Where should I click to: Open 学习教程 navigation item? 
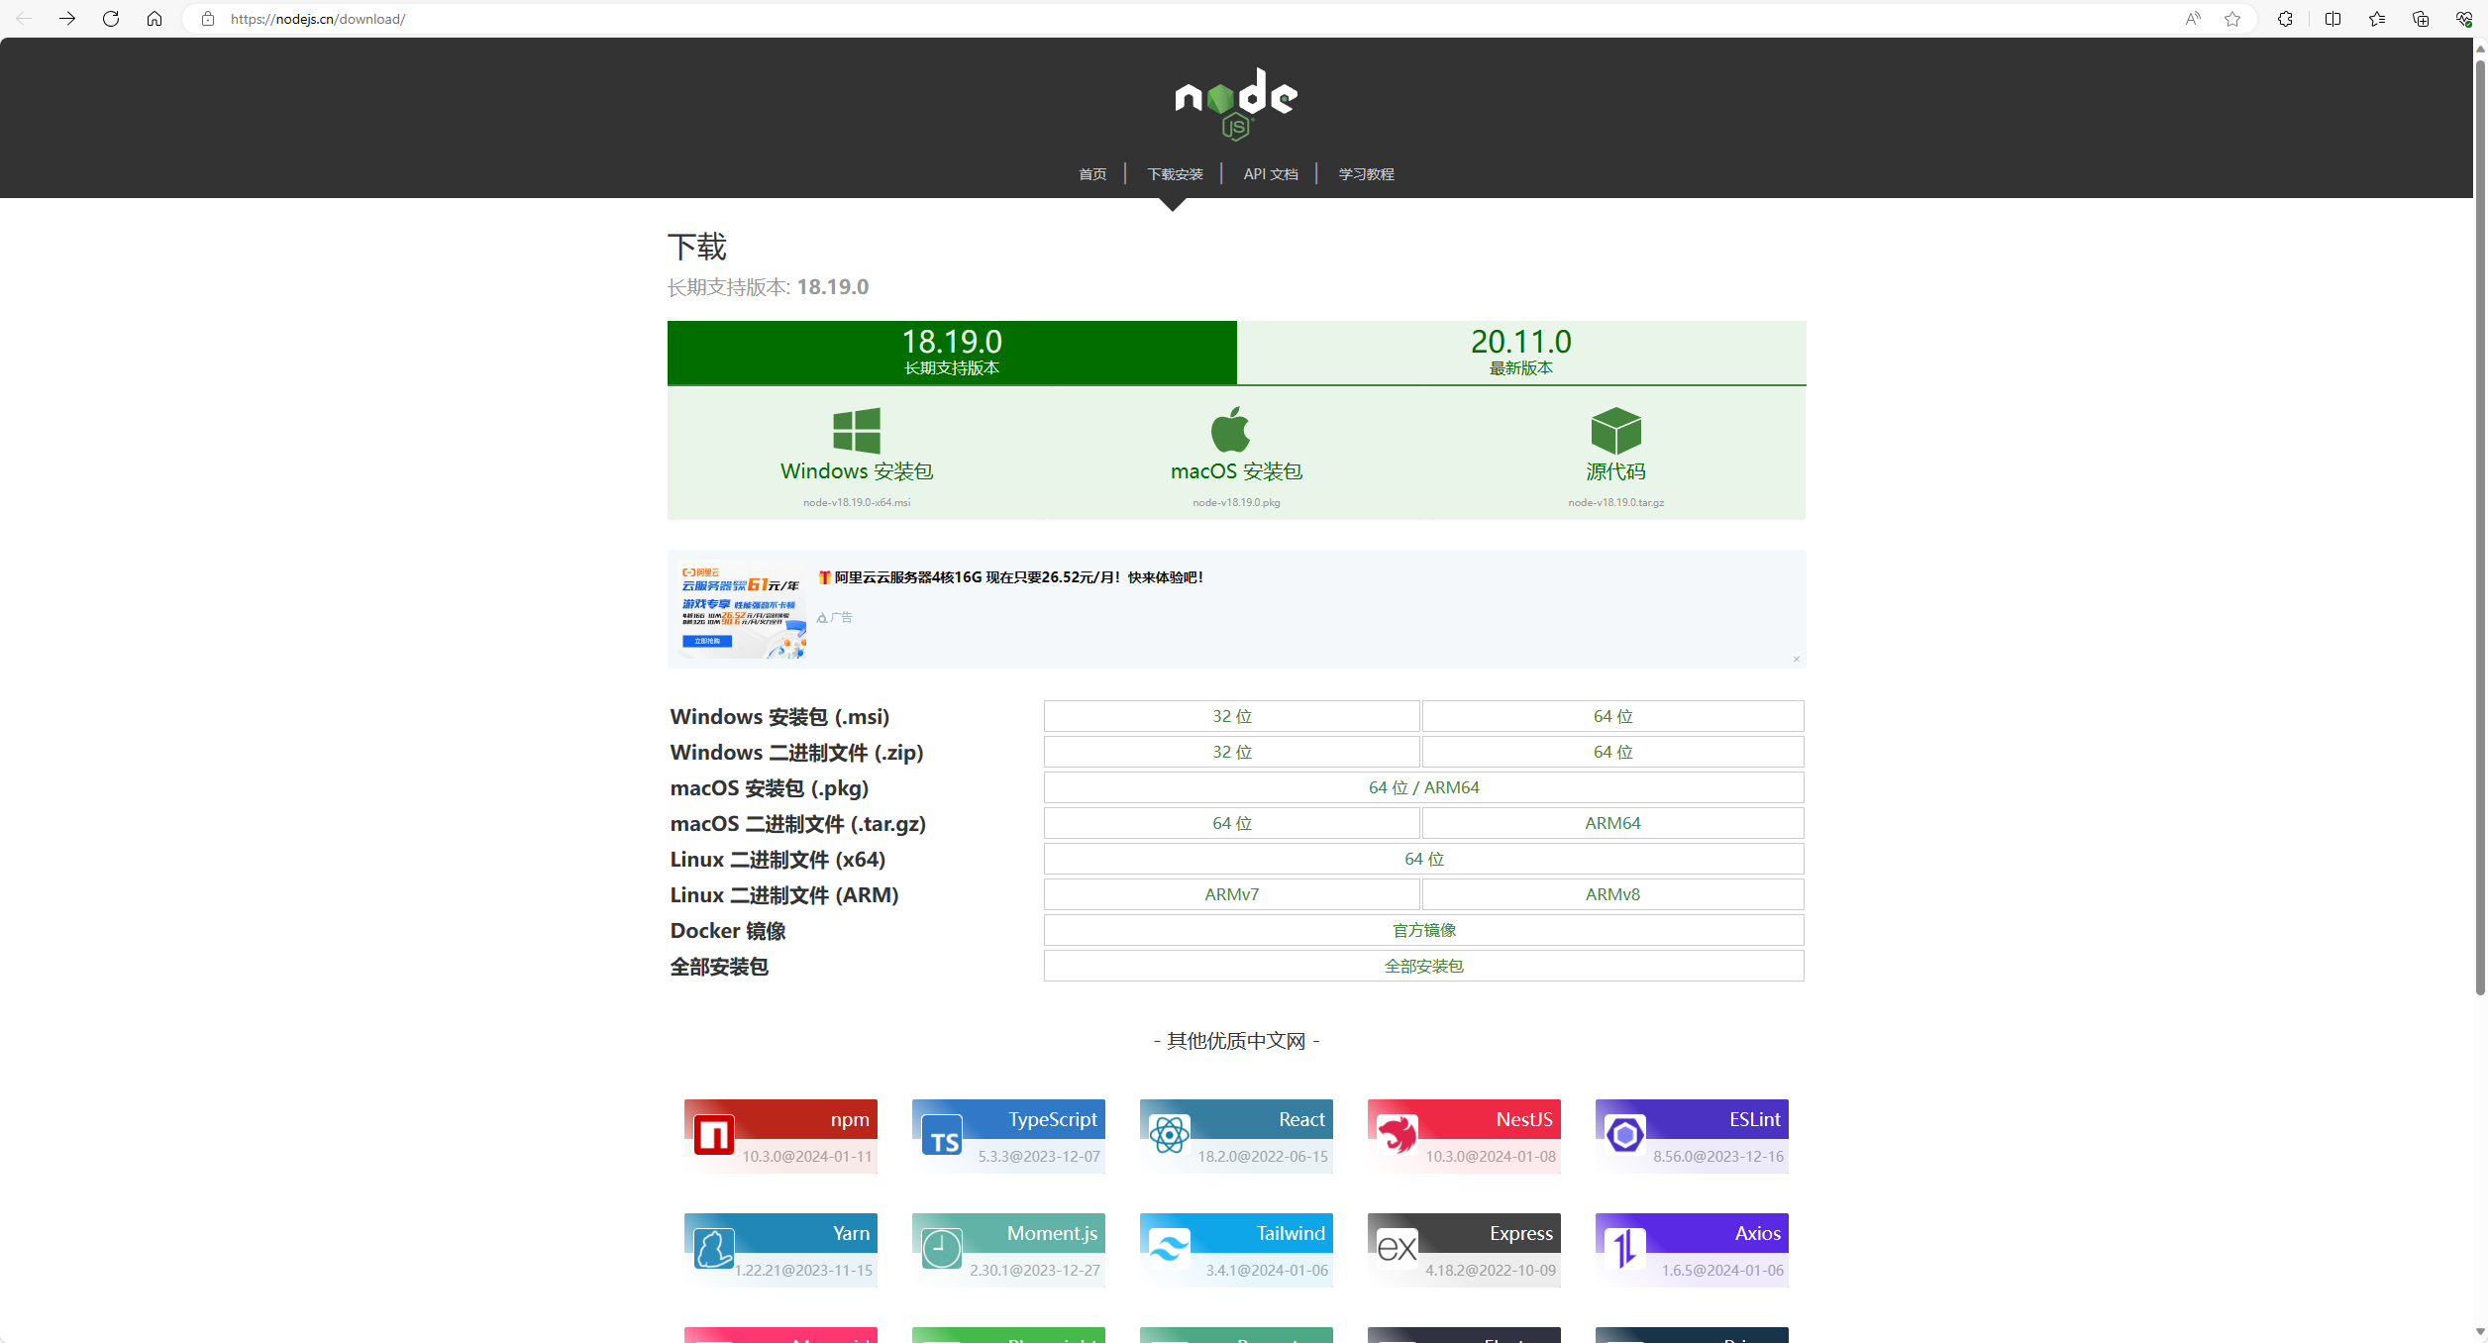(x=1366, y=174)
